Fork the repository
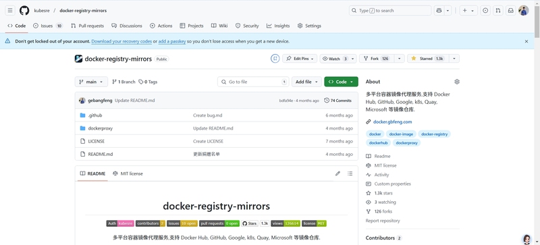The width and height of the screenshot is (540, 245). 377,59
